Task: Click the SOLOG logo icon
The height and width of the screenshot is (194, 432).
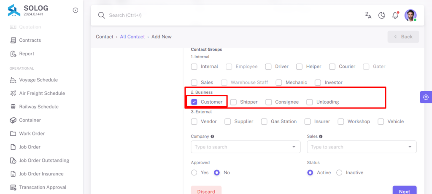Action: tap(14, 10)
